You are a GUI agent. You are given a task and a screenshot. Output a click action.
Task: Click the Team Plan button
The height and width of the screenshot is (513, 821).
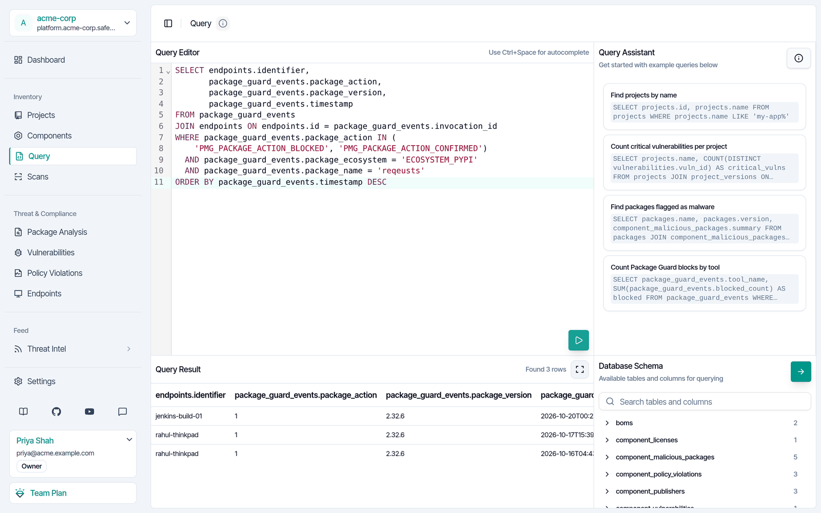pyautogui.click(x=73, y=494)
